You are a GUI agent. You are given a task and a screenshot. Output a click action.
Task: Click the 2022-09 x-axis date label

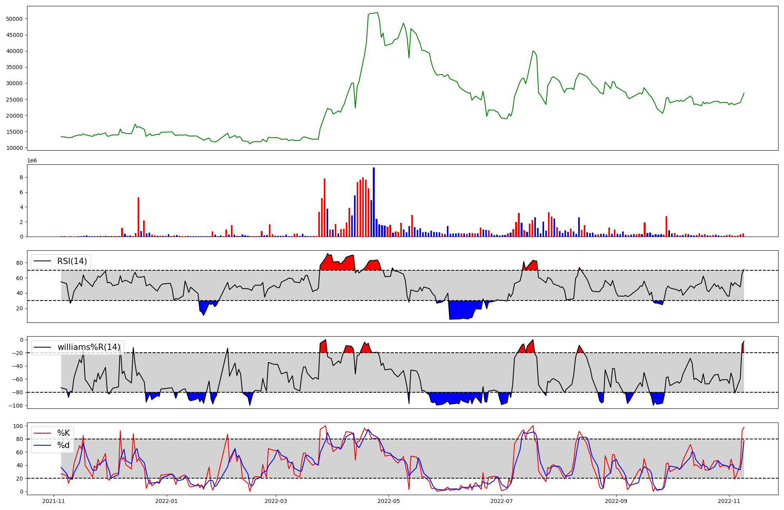coord(616,501)
